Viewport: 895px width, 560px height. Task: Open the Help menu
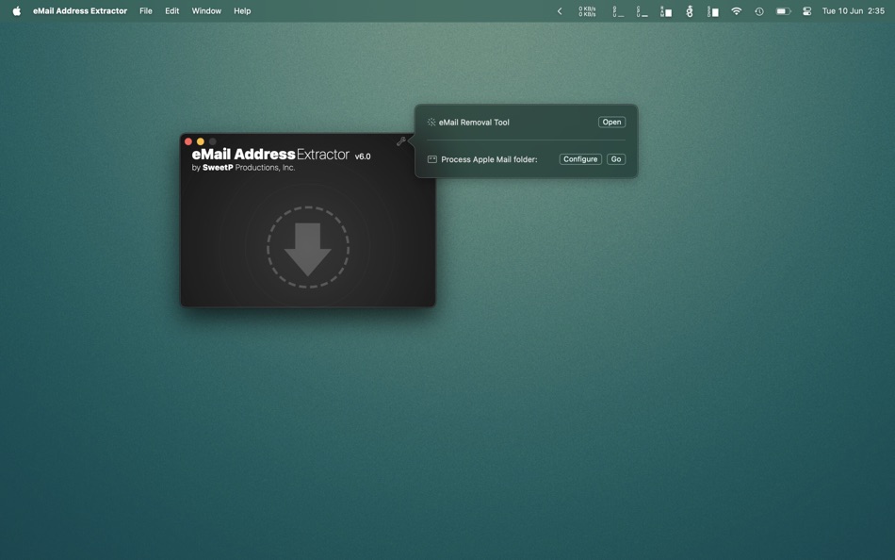(242, 11)
